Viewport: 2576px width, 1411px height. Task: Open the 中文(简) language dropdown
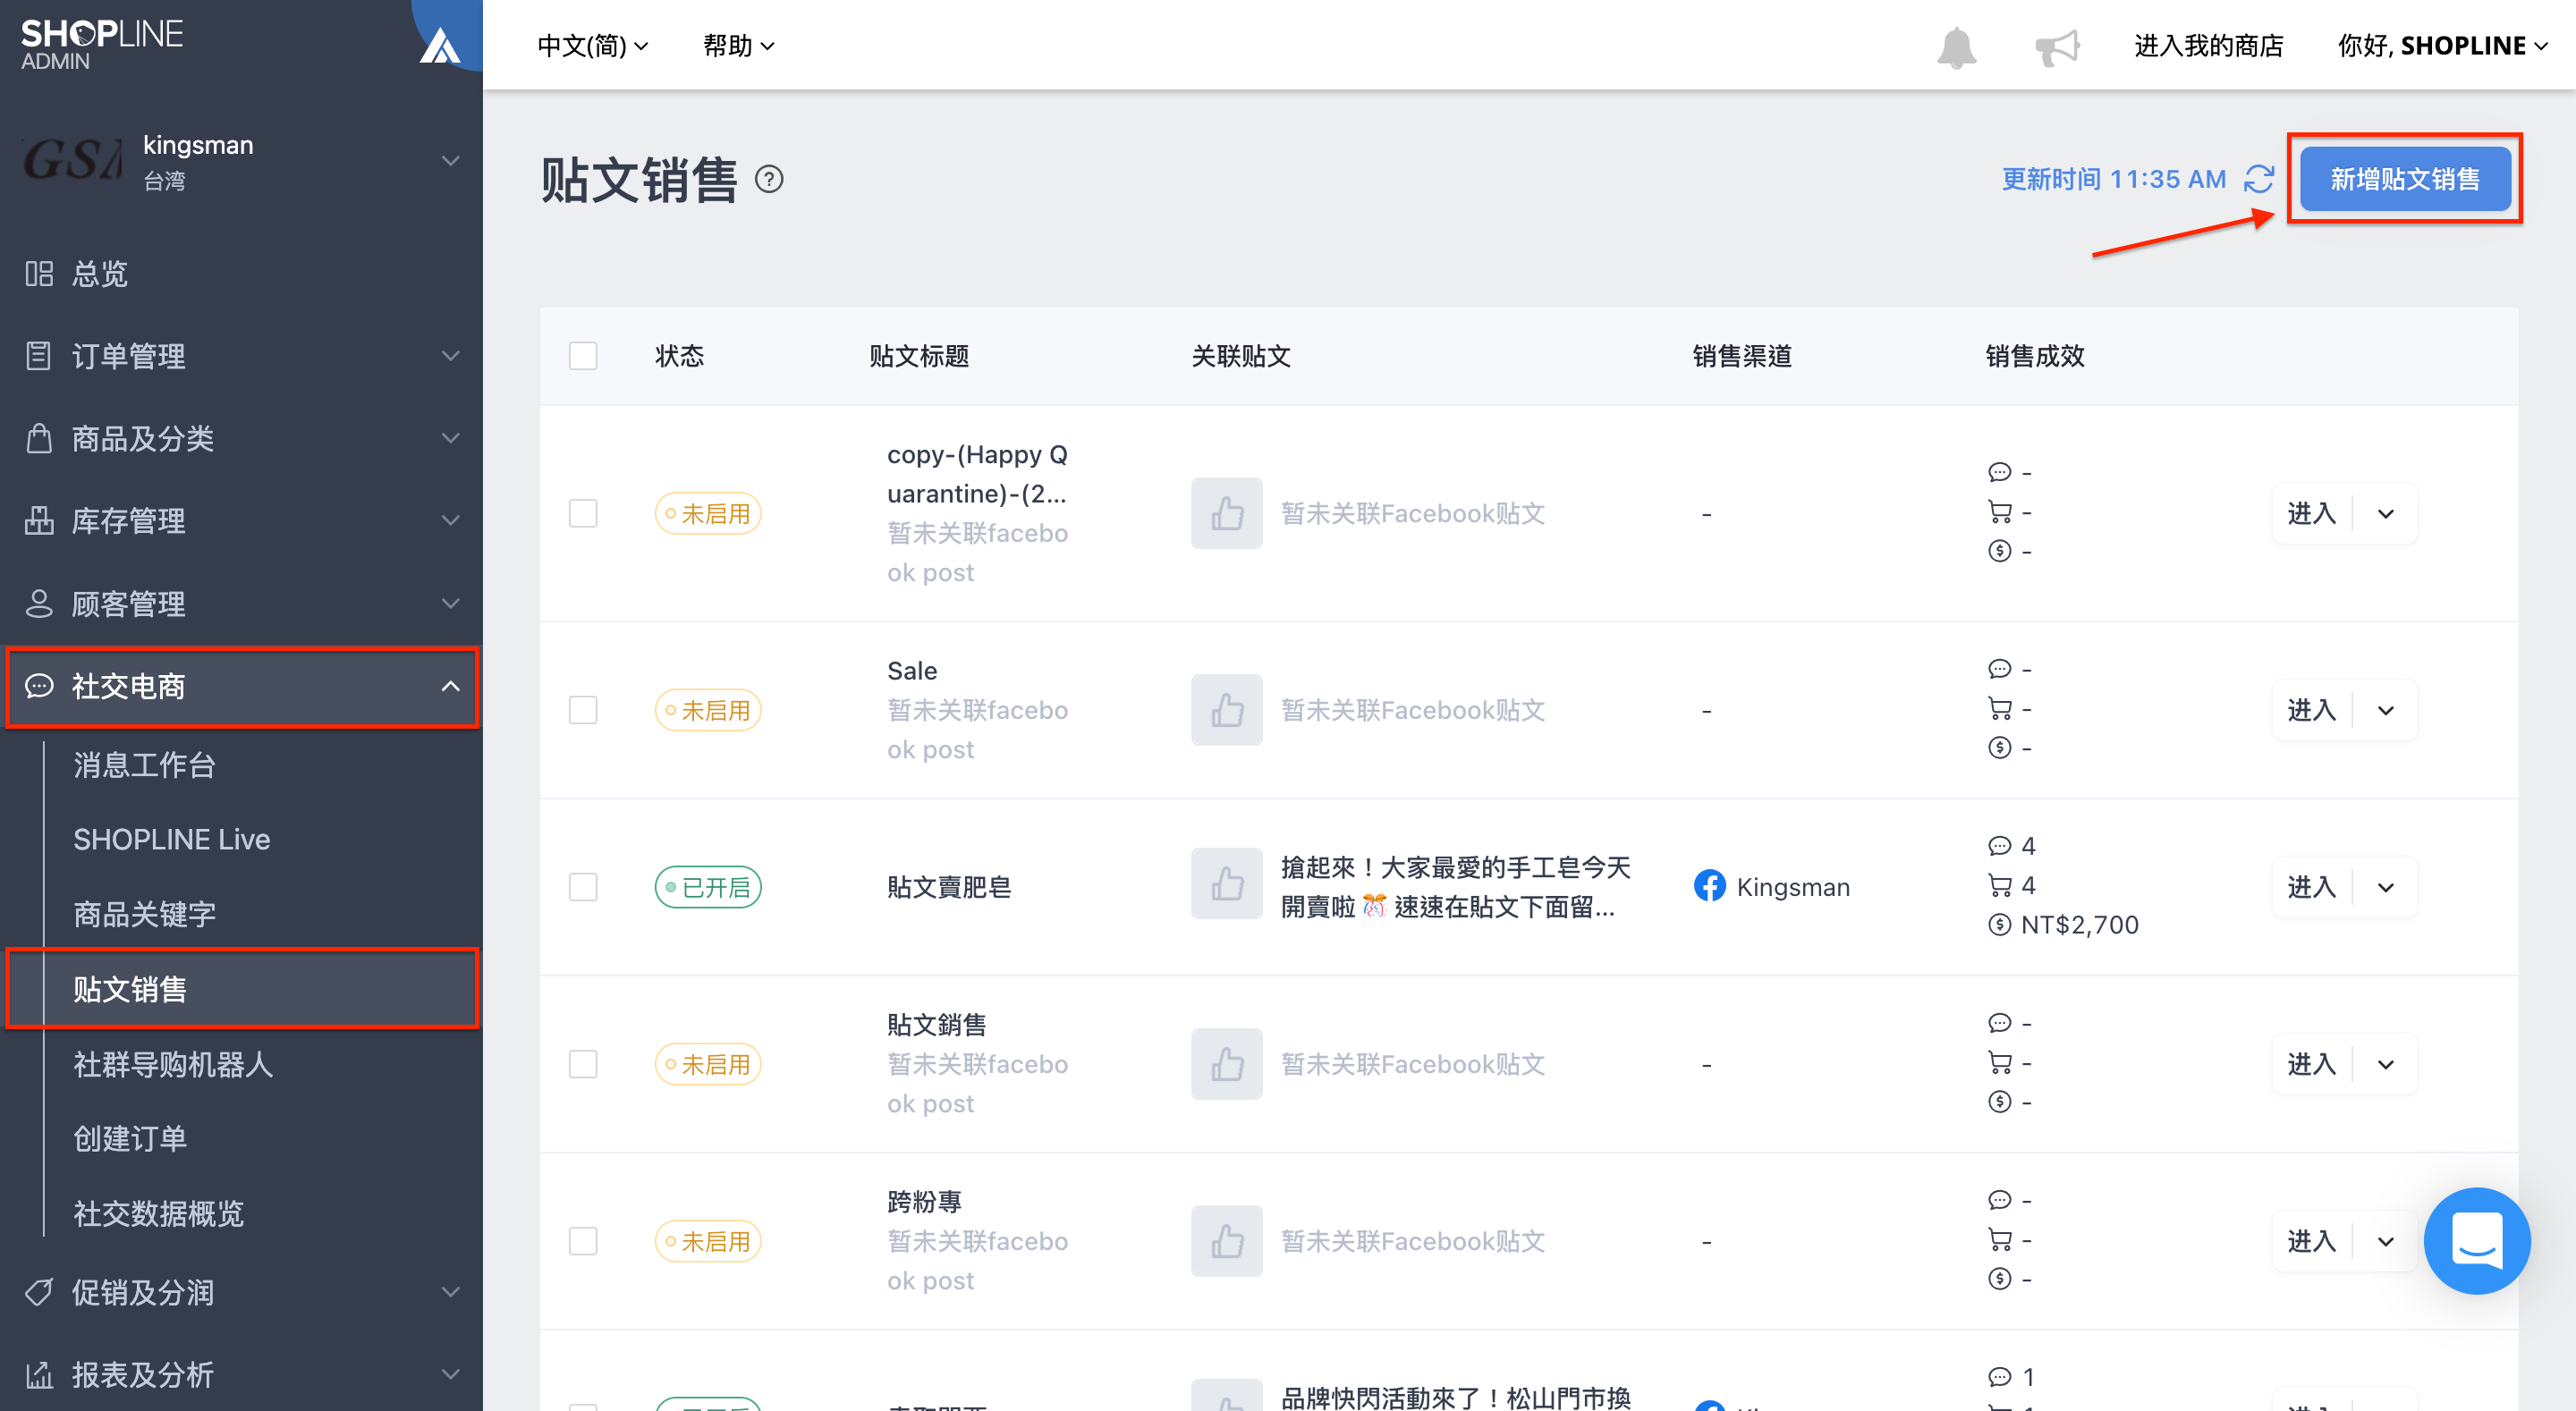tap(593, 46)
